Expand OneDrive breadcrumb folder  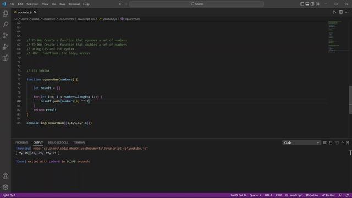tap(49, 19)
